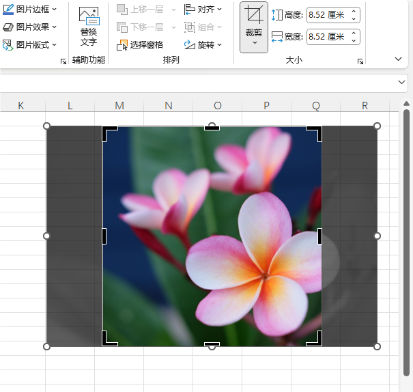Select column Q header

[315, 106]
